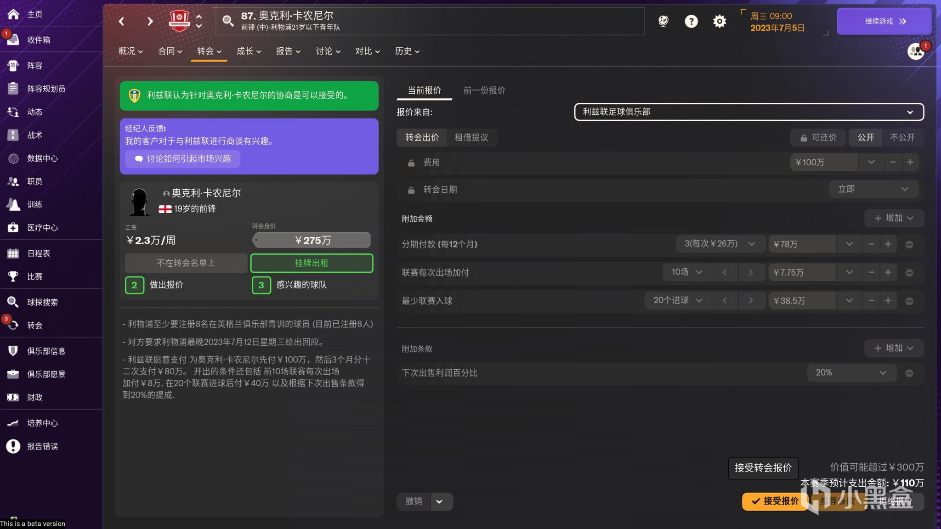Remove 最少联赛入球 clause row

click(x=909, y=301)
